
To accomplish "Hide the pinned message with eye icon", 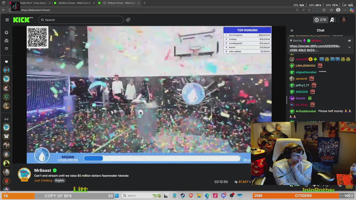I will click(349, 41).
